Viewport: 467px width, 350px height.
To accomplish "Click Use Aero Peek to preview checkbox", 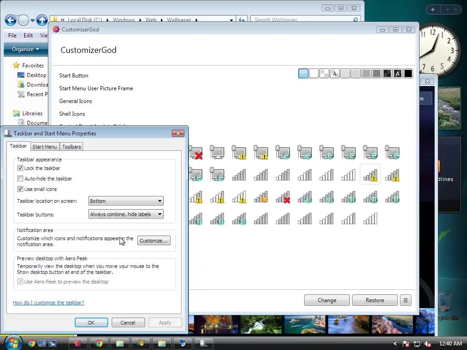I will (x=20, y=282).
